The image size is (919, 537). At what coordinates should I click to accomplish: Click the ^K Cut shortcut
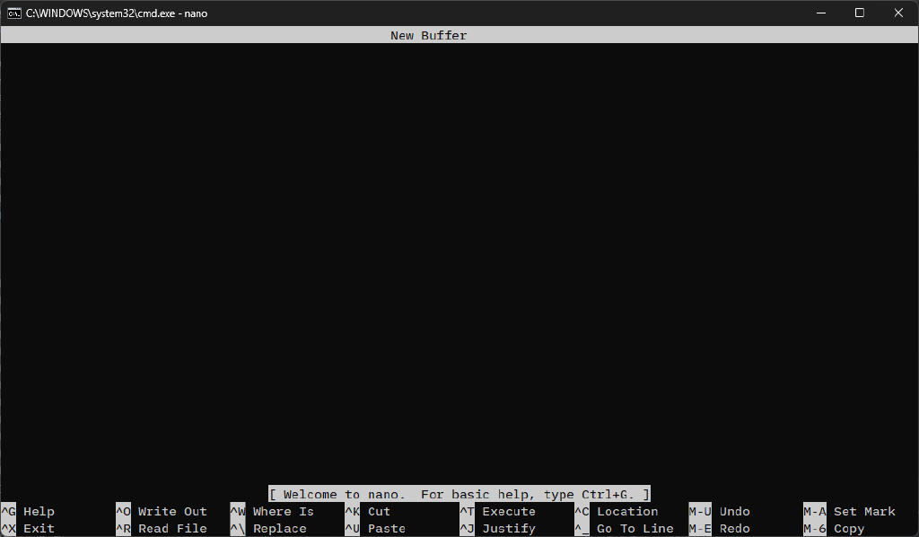(x=368, y=512)
